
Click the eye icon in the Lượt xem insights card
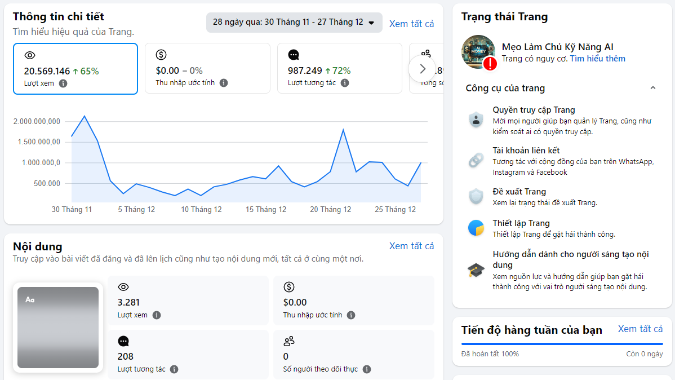[30, 55]
